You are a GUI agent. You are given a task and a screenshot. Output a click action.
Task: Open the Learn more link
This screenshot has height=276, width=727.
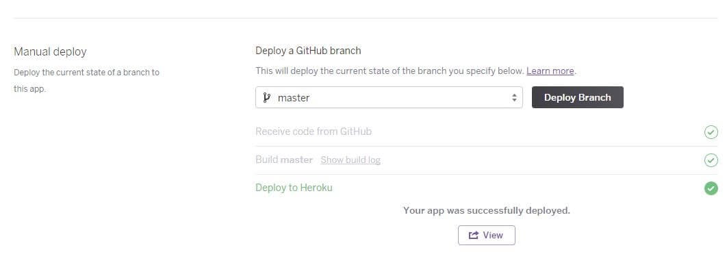[550, 71]
